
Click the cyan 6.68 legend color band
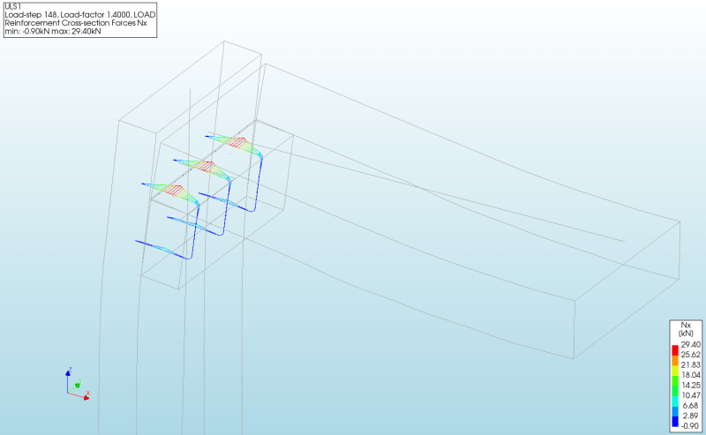point(675,401)
